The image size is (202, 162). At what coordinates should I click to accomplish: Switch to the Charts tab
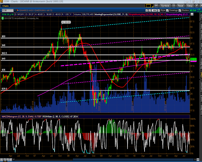click(5, 6)
